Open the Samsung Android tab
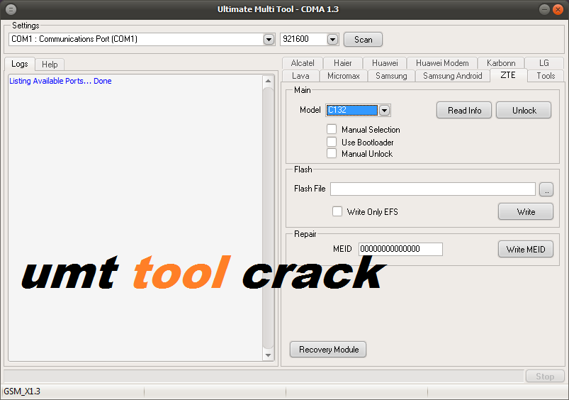569x400 pixels. pos(452,76)
